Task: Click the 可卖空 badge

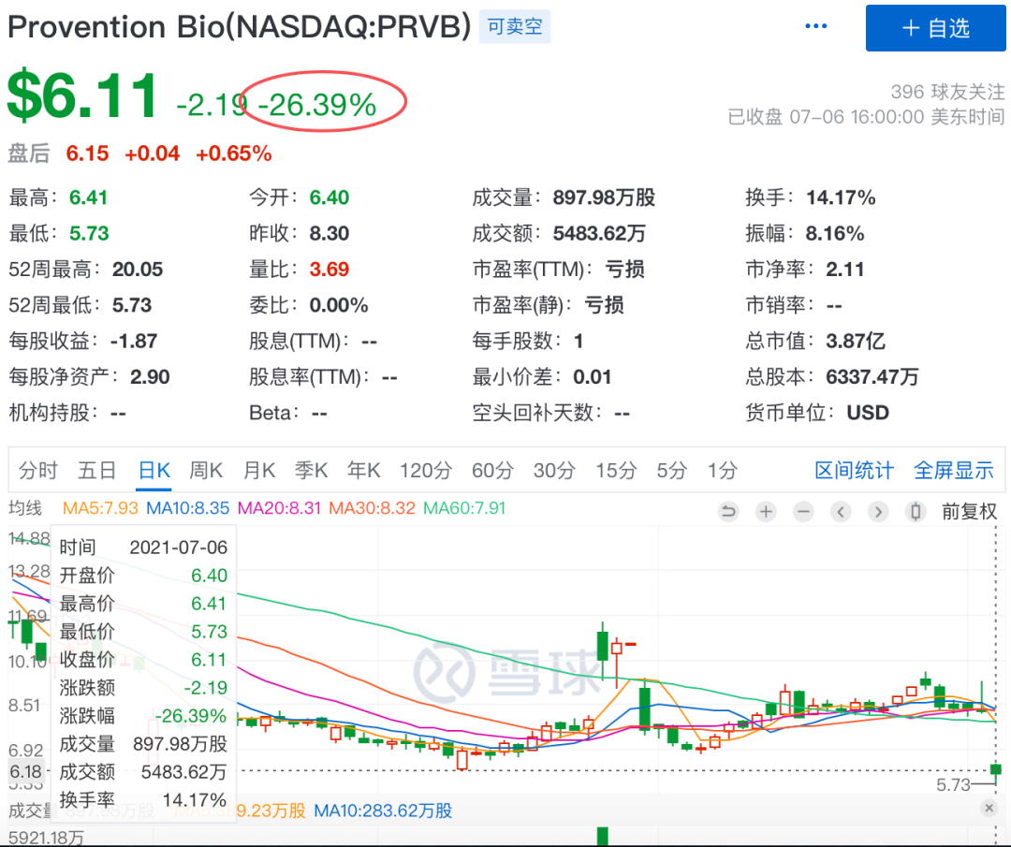Action: [x=515, y=26]
